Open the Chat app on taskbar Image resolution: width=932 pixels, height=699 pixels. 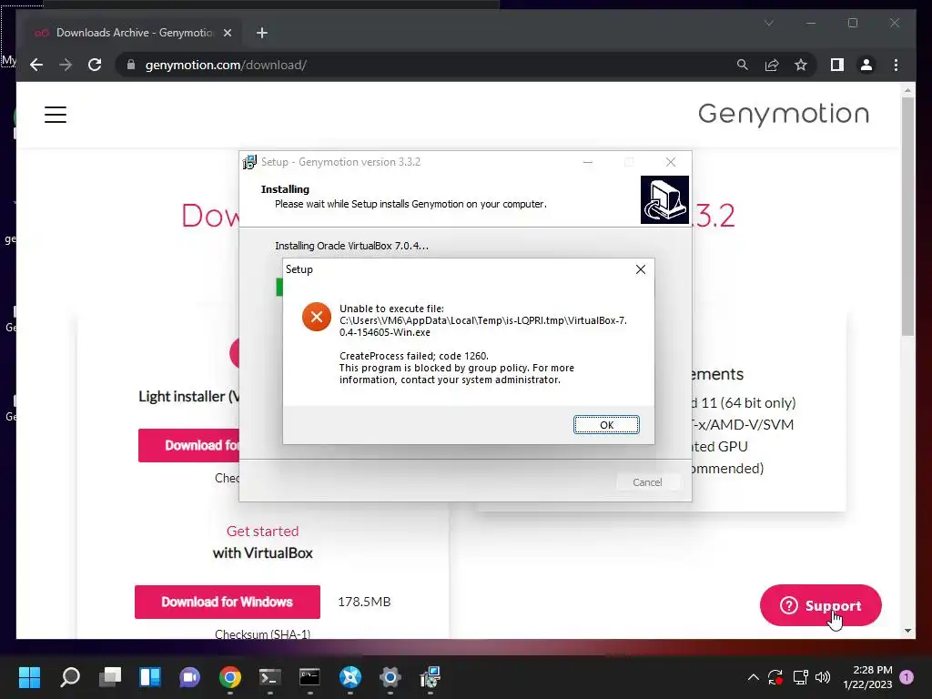[x=189, y=677]
